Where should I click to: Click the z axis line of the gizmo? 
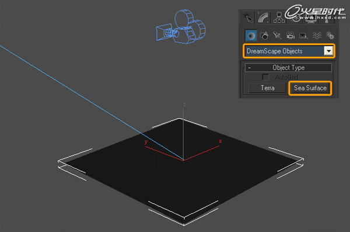pos(183,134)
